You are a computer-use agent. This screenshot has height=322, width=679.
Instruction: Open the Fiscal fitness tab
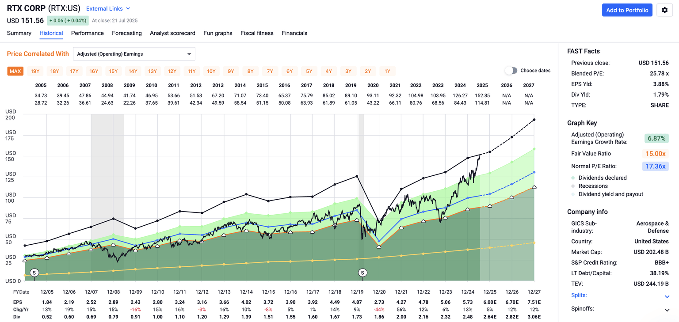[x=257, y=33]
